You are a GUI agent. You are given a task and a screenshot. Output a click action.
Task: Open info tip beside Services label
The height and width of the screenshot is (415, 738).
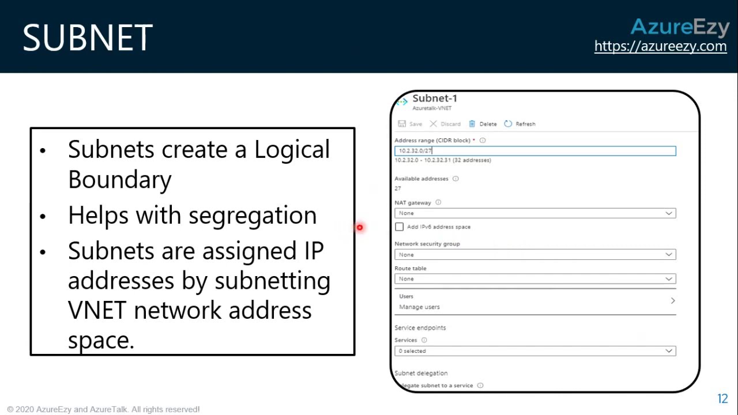click(x=424, y=340)
